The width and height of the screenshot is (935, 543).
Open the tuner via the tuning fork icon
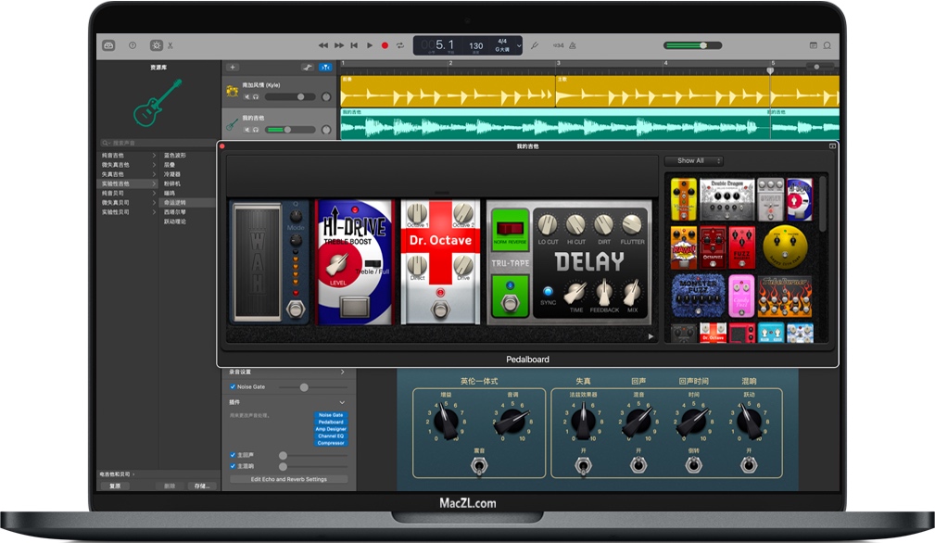pos(536,44)
